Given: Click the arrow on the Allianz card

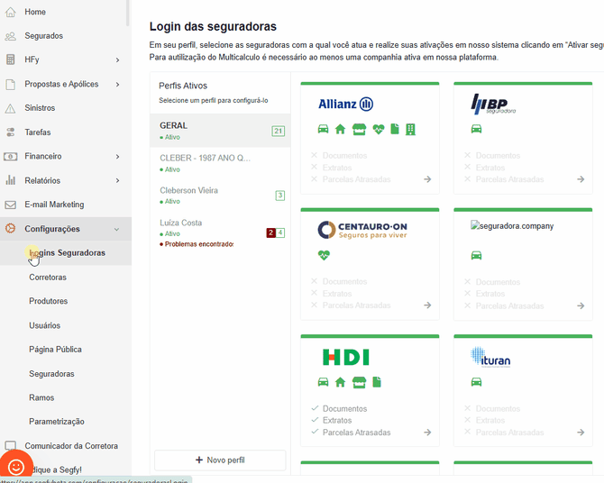Looking at the screenshot, I should (x=427, y=179).
